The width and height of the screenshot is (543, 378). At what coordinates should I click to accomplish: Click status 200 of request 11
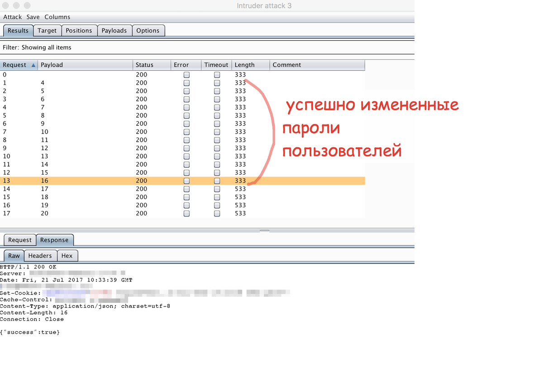tap(141, 164)
